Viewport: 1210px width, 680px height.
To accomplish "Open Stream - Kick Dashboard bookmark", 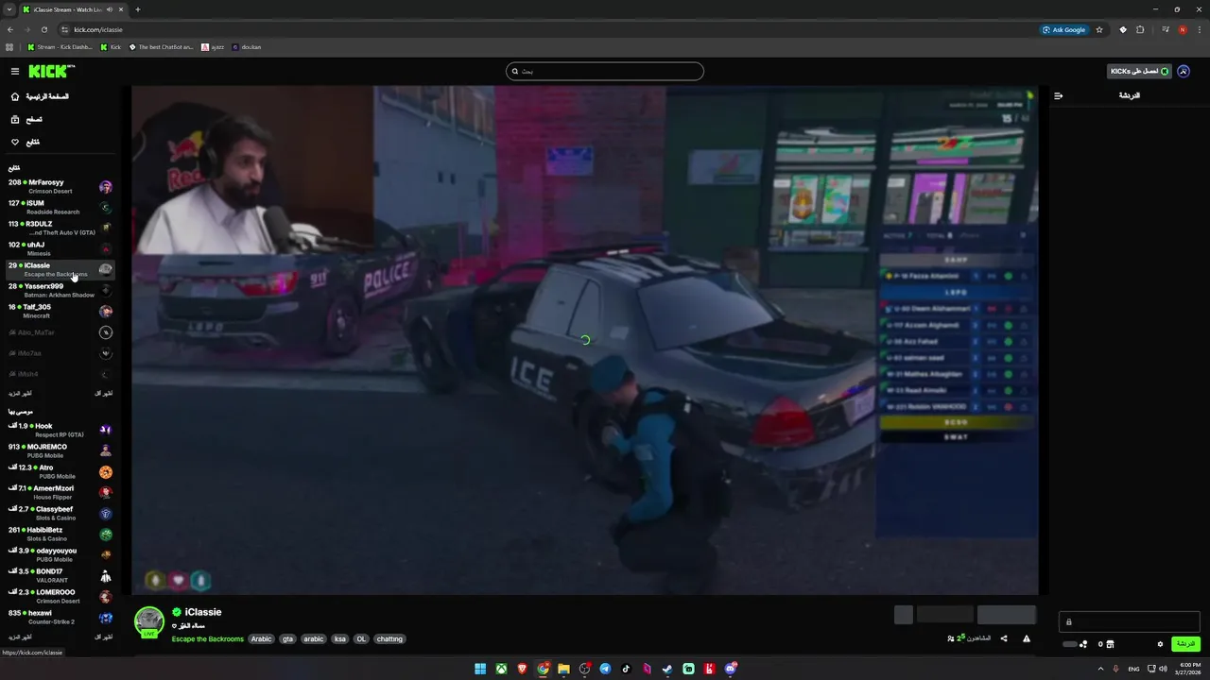I will (60, 46).
